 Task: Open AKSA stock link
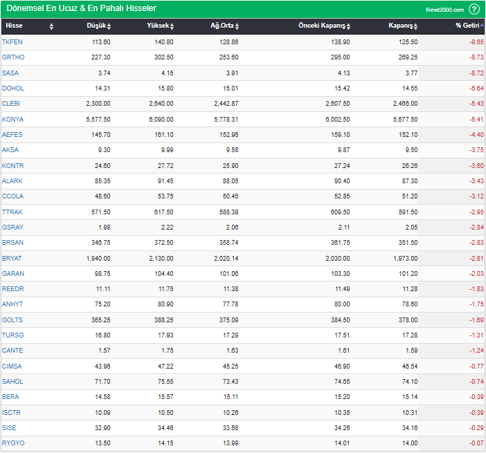[x=10, y=150]
